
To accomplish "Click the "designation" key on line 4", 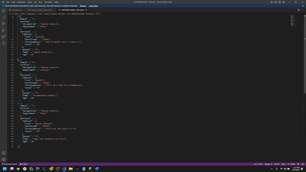I will point(30,24).
